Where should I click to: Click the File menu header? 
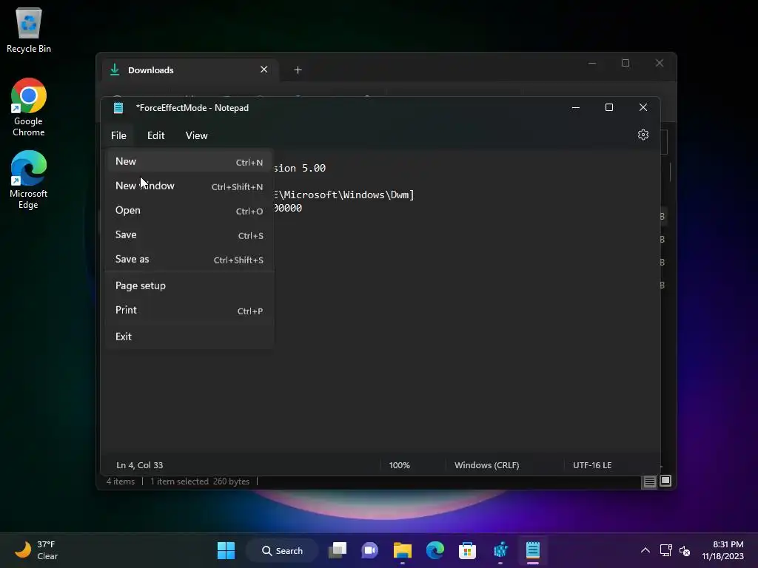[x=118, y=136]
